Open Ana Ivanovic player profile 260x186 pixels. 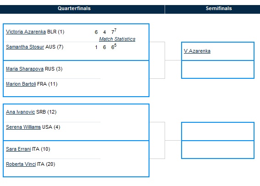(x=20, y=112)
